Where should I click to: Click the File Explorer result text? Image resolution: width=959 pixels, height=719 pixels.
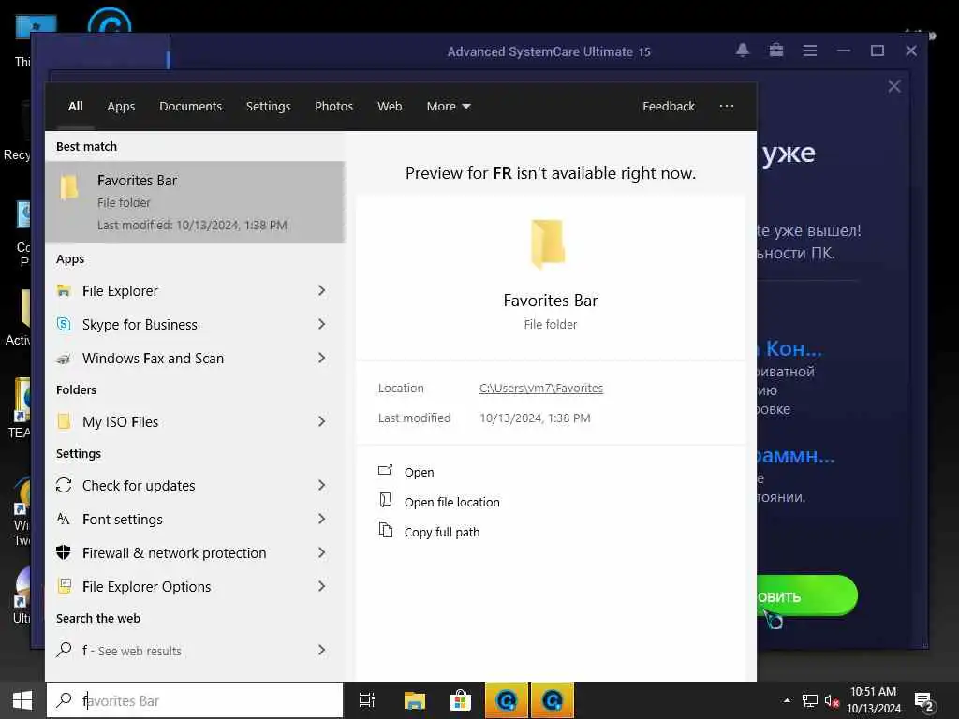point(120,291)
